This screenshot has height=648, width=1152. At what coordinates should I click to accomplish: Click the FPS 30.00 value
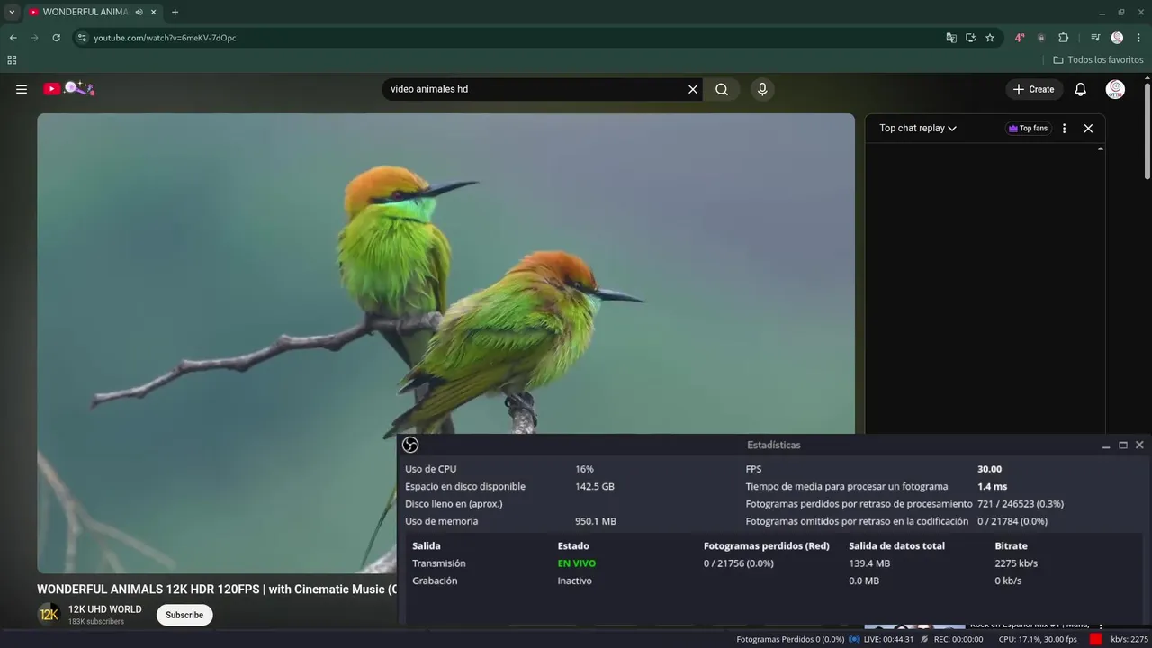(x=990, y=469)
